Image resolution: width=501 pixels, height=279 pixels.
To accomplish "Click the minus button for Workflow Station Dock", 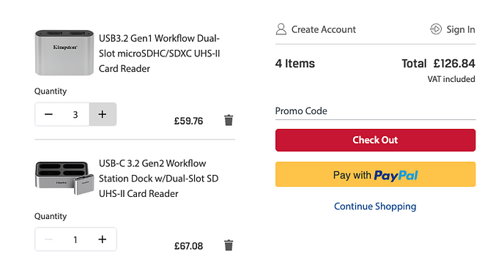I will [x=48, y=239].
